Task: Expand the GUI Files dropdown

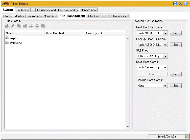Action: coord(165,56)
